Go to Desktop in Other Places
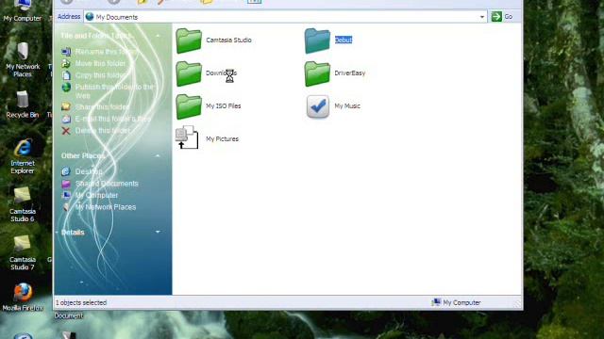 (89, 171)
